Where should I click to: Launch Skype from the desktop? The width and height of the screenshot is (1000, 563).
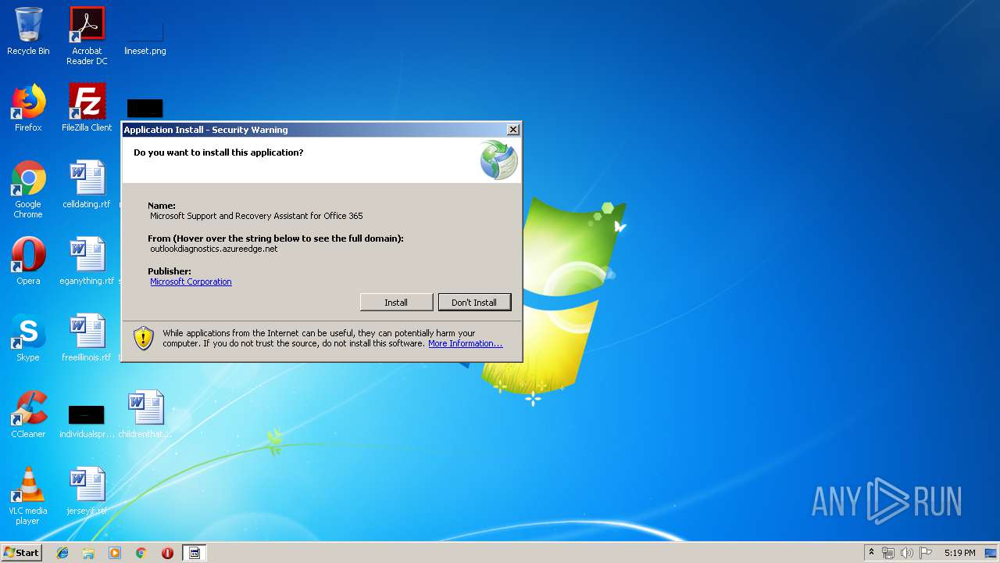tap(28, 338)
